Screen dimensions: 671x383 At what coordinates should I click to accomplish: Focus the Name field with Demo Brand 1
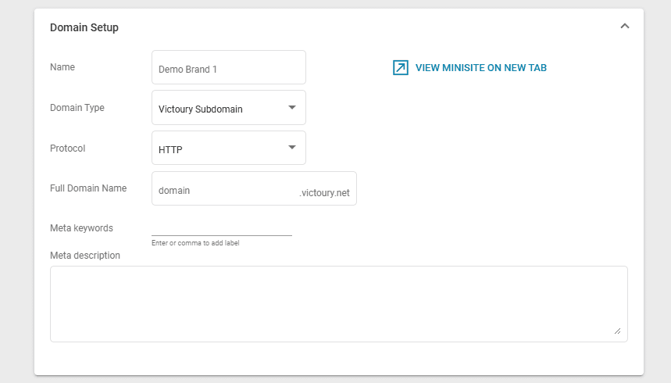[x=228, y=68]
